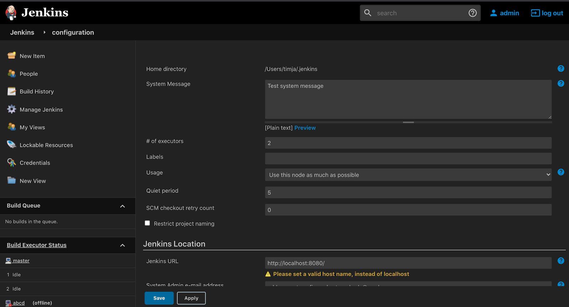
Task: Open help for System Message
Action: (x=561, y=84)
